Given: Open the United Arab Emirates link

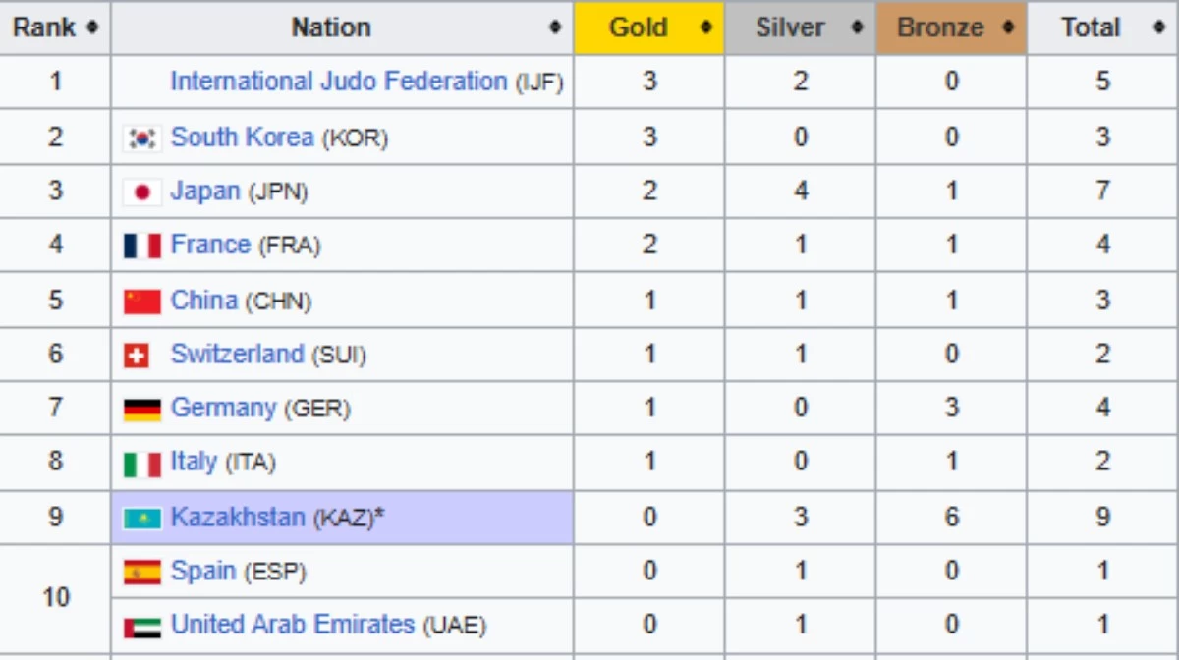Looking at the screenshot, I should [293, 625].
